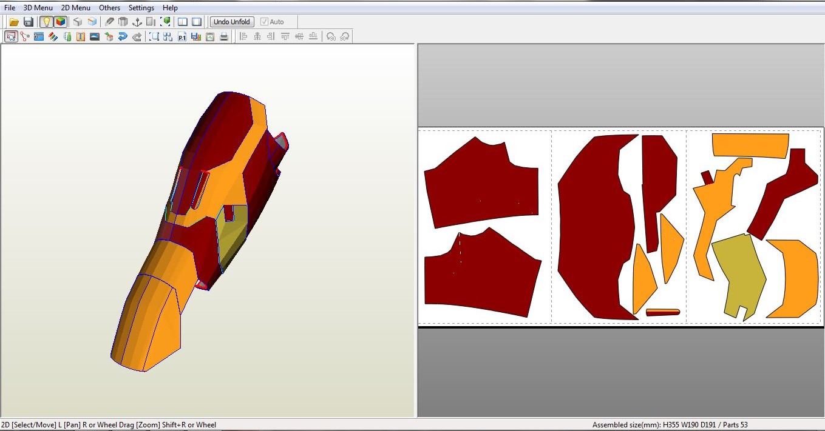Select the colored pencils edge color tool

(53, 36)
